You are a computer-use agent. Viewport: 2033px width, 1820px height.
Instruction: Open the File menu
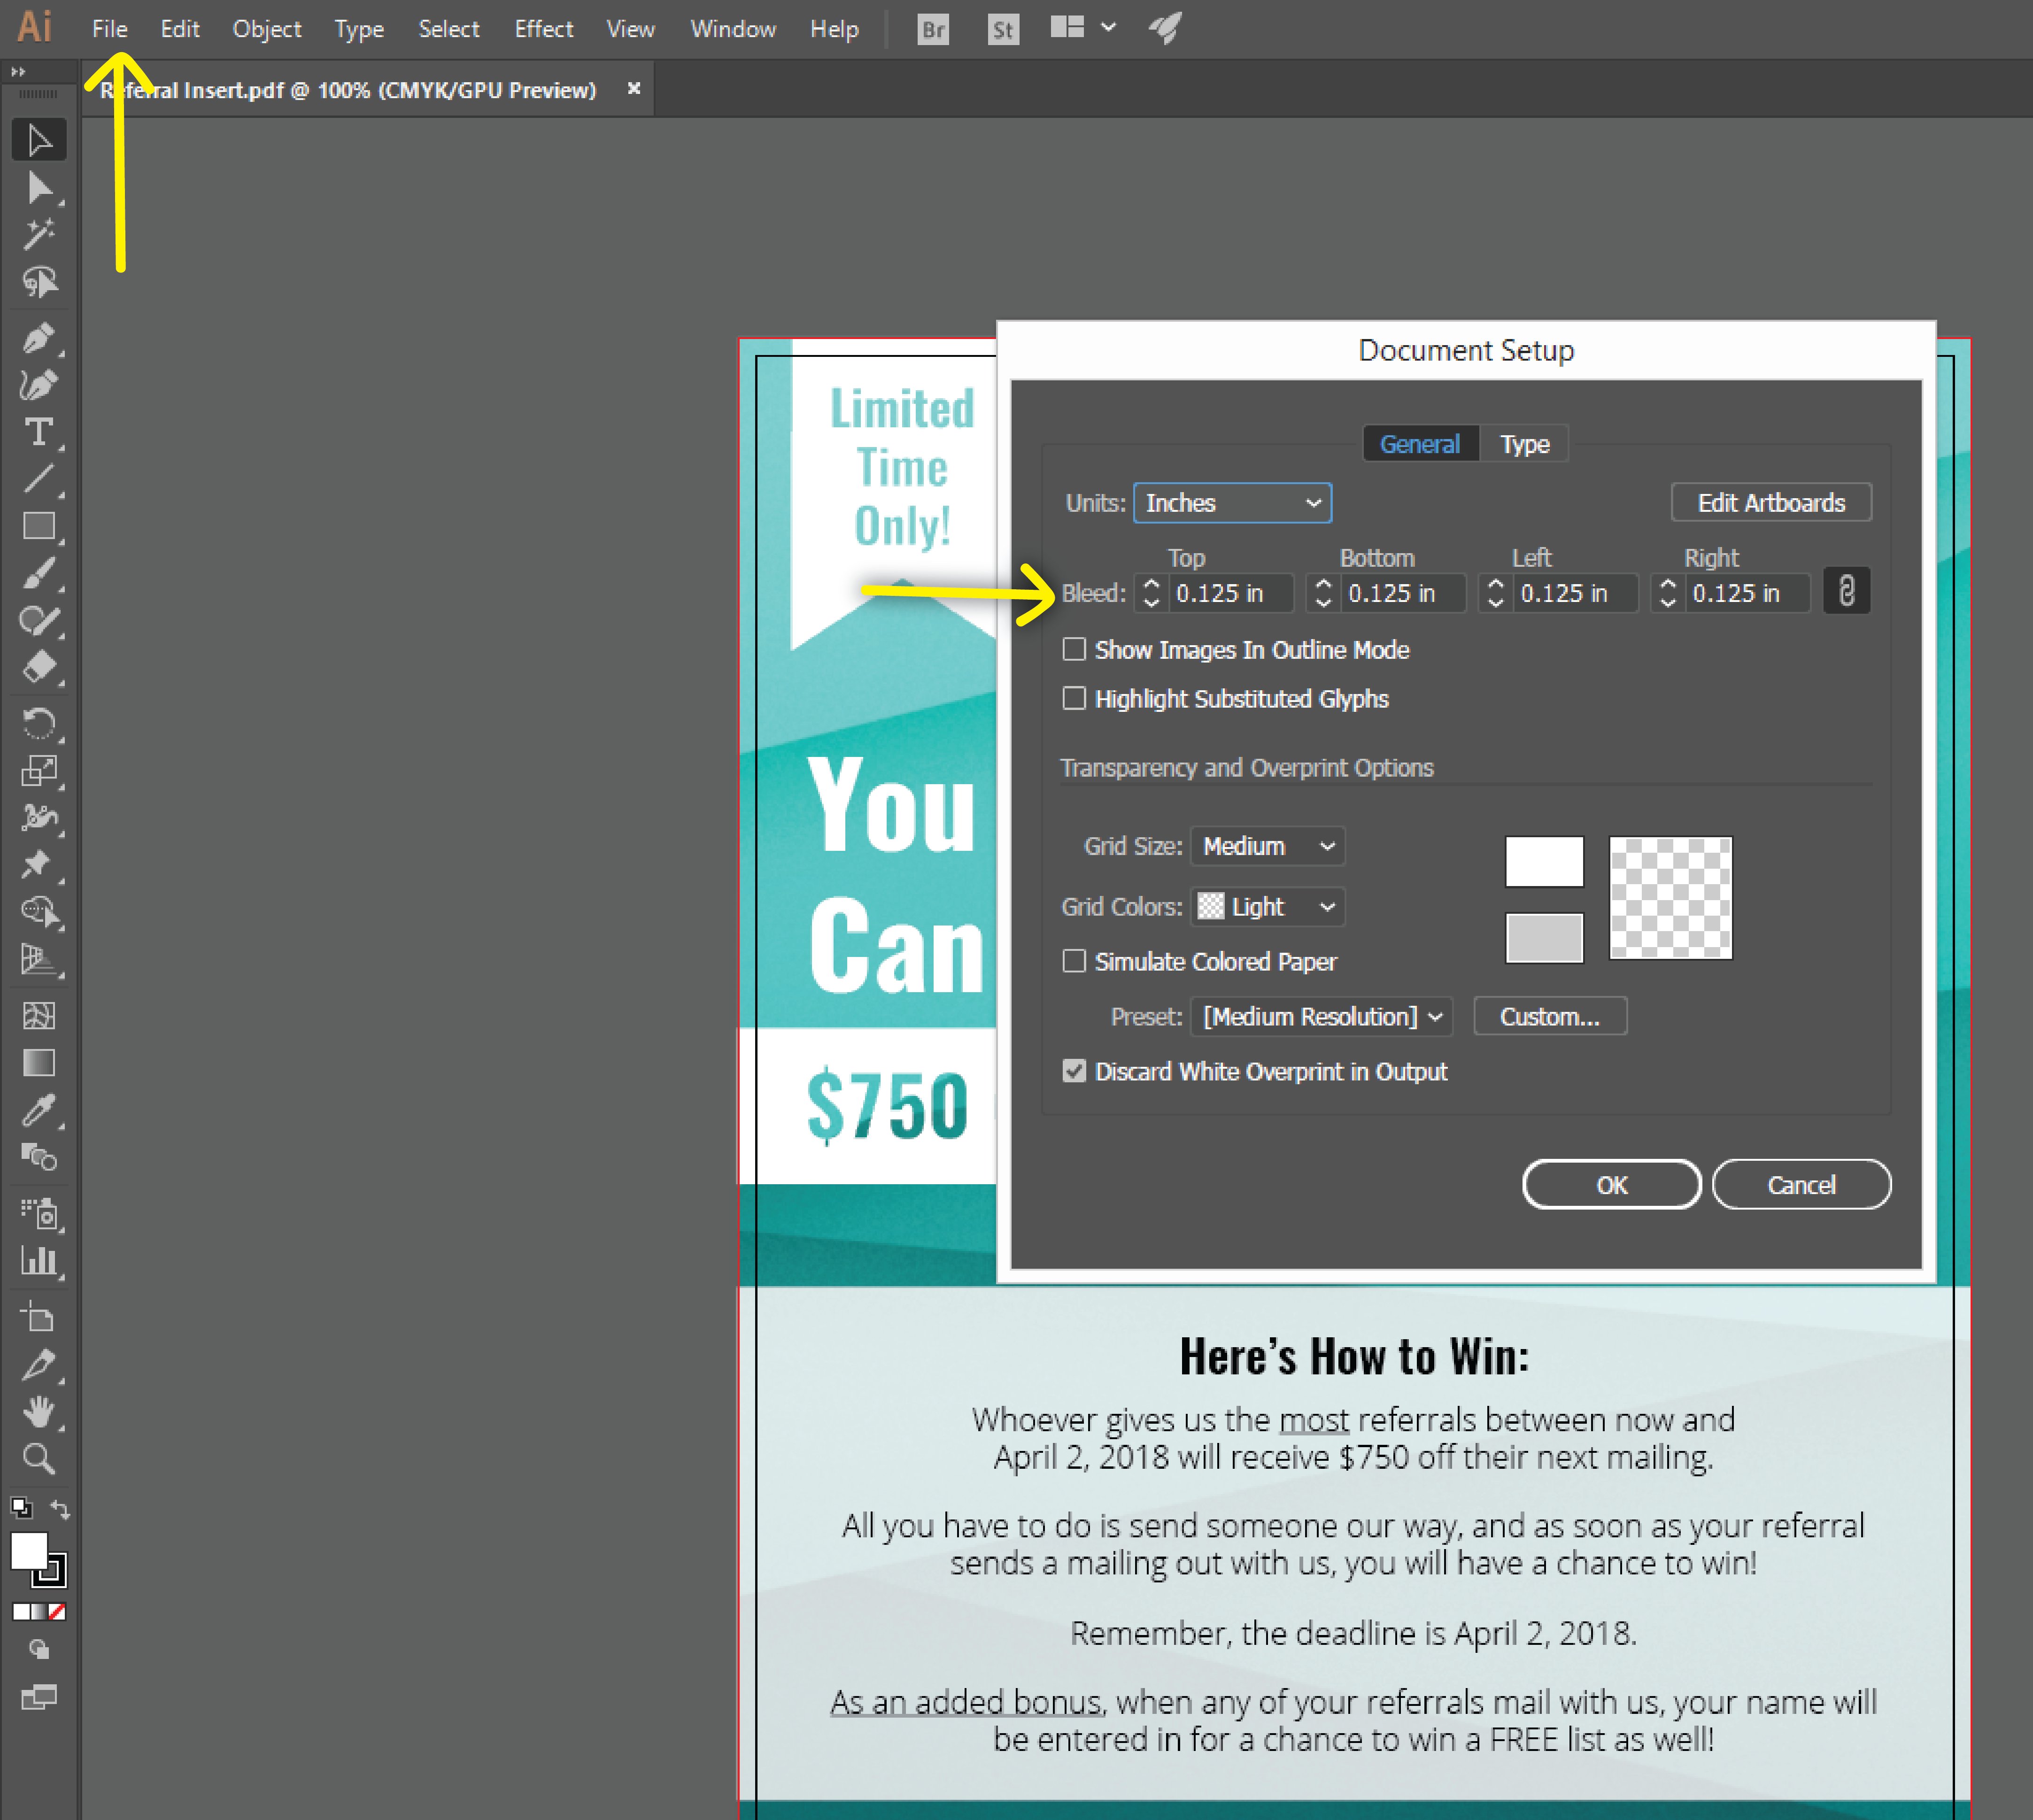(x=109, y=29)
